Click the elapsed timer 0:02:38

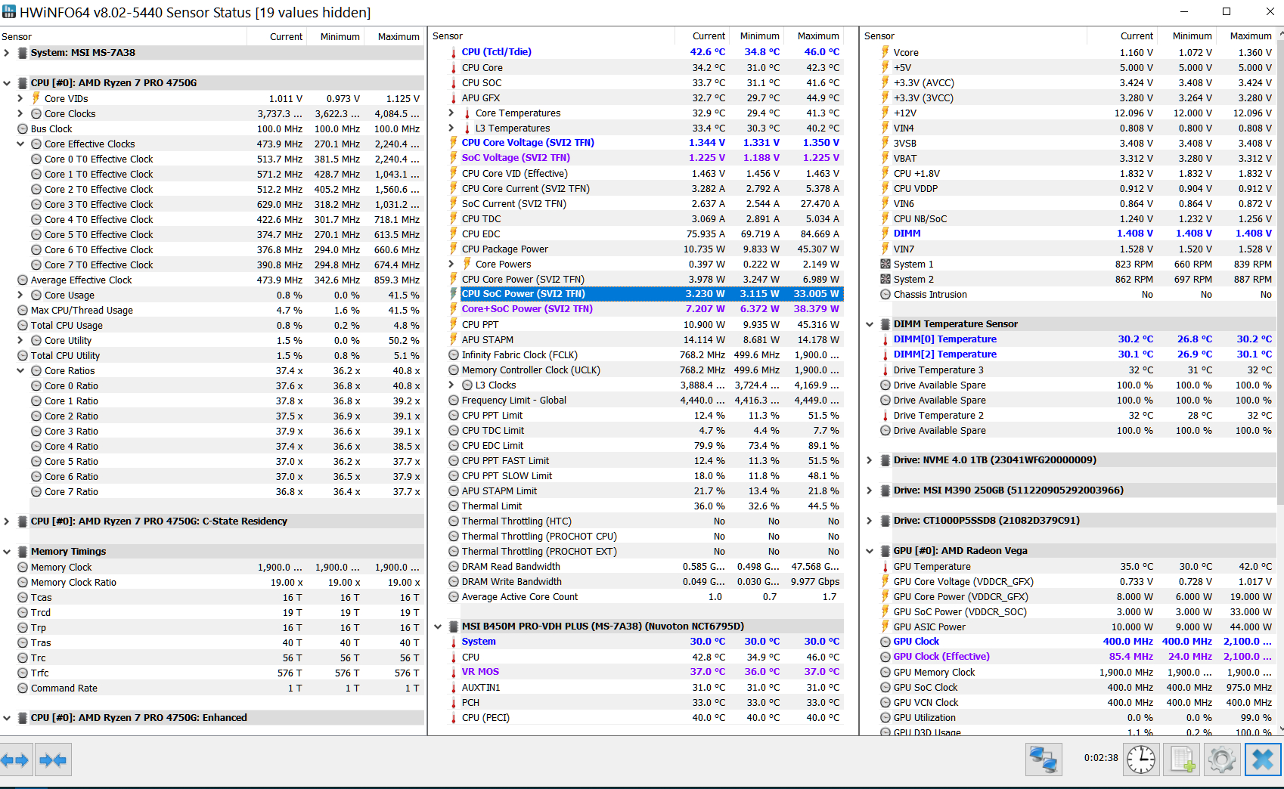1101,758
